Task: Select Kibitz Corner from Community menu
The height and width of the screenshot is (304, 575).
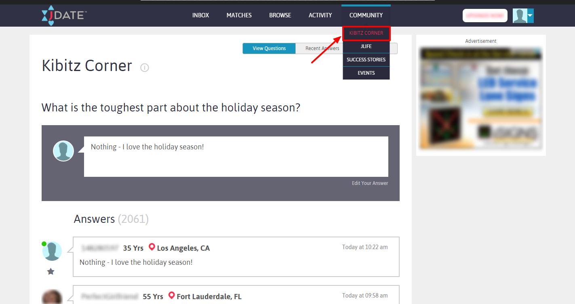Action: pos(366,33)
